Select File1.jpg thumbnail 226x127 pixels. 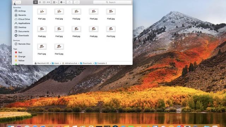tap(42, 11)
